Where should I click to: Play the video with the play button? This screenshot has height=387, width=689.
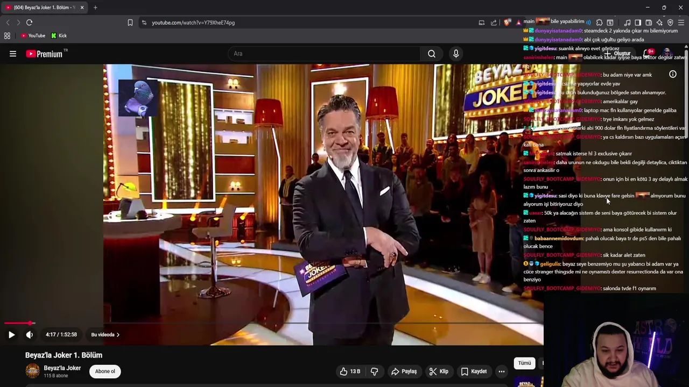[11, 334]
